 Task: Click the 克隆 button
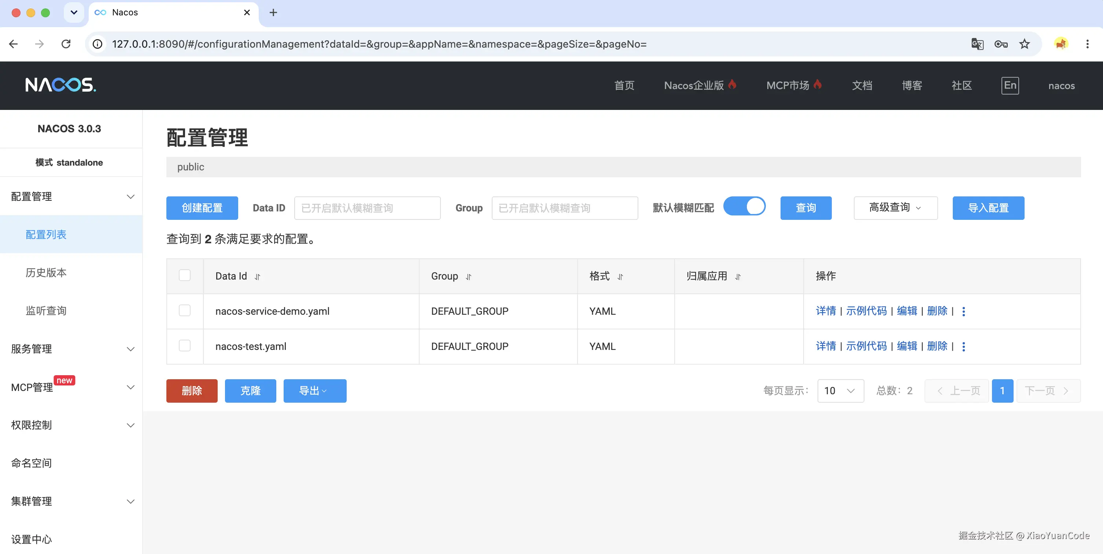click(251, 391)
